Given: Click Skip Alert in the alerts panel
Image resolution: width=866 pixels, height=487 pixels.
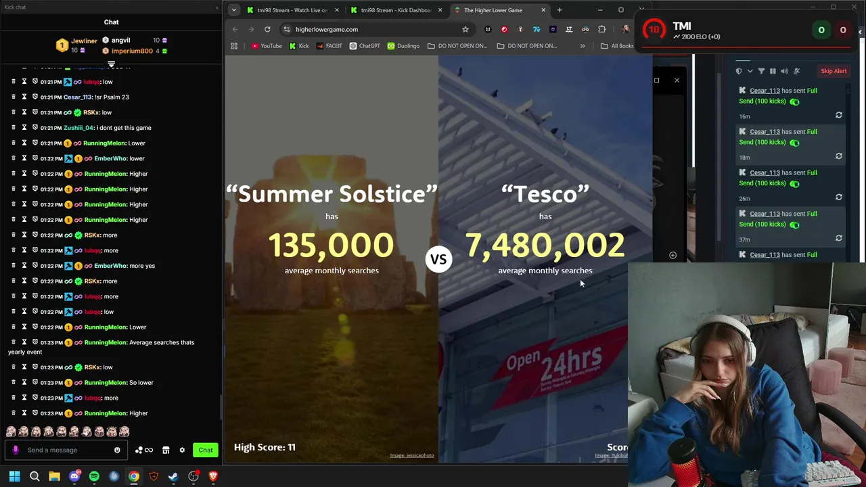Looking at the screenshot, I should [834, 71].
